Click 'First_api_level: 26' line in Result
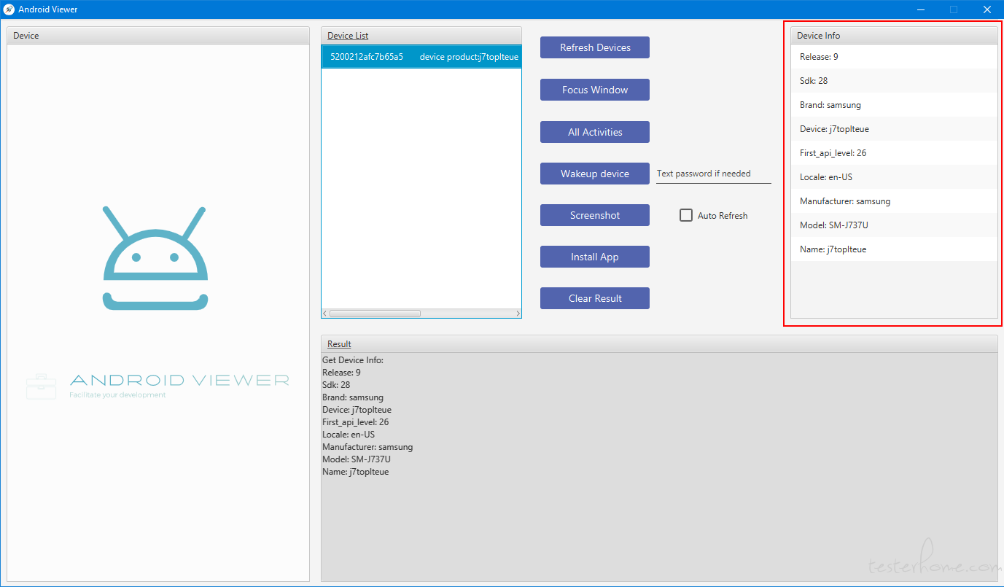This screenshot has height=587, width=1004. pyautogui.click(x=356, y=422)
